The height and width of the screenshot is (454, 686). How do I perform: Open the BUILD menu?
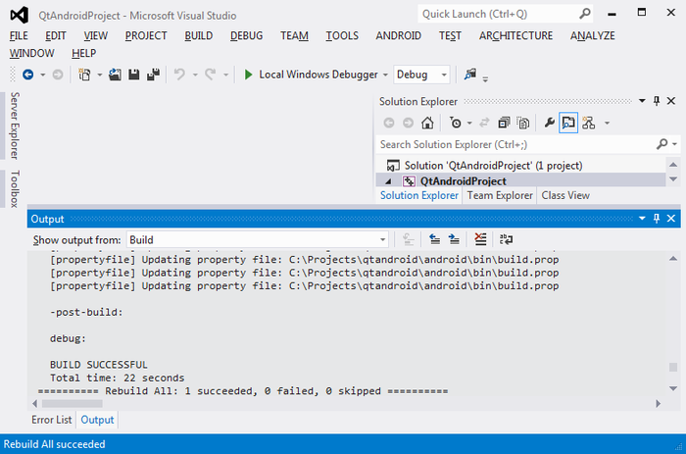click(199, 36)
